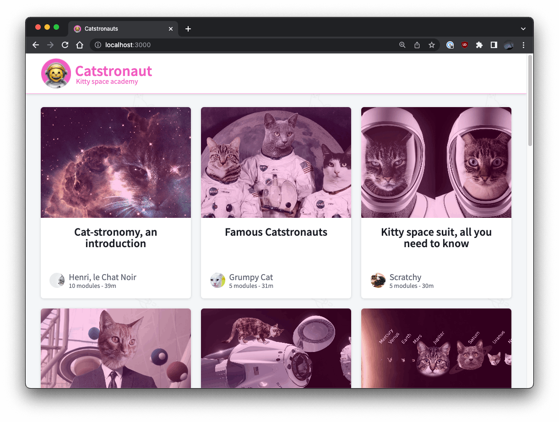Screen dimensions: 559x422
Task: Click the browser forward arrow
Action: 50,45
